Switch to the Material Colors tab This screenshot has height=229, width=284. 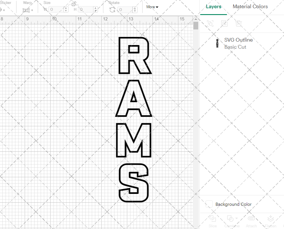pos(250,7)
